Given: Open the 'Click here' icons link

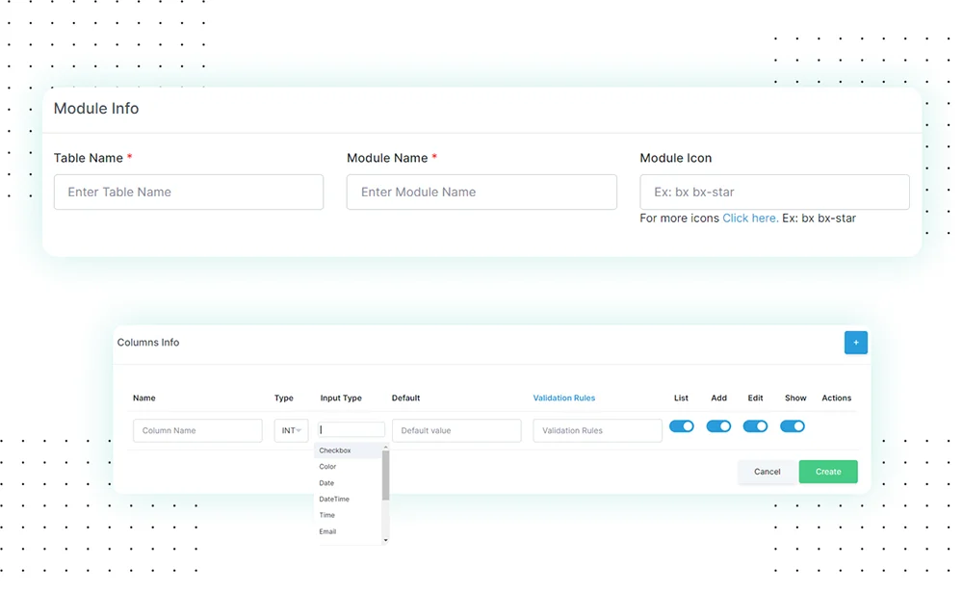Looking at the screenshot, I should (750, 218).
